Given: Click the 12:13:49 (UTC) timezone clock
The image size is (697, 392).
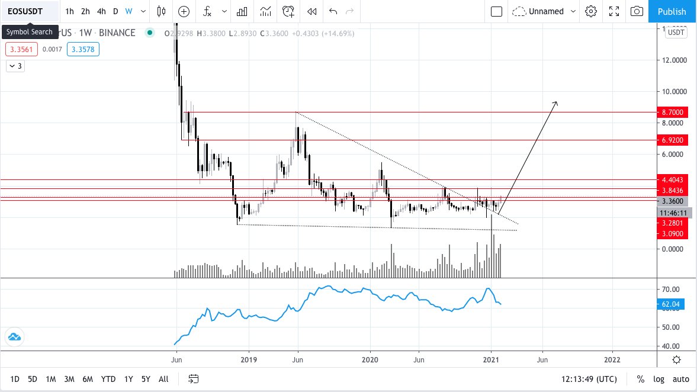Looking at the screenshot, I should coord(589,379).
